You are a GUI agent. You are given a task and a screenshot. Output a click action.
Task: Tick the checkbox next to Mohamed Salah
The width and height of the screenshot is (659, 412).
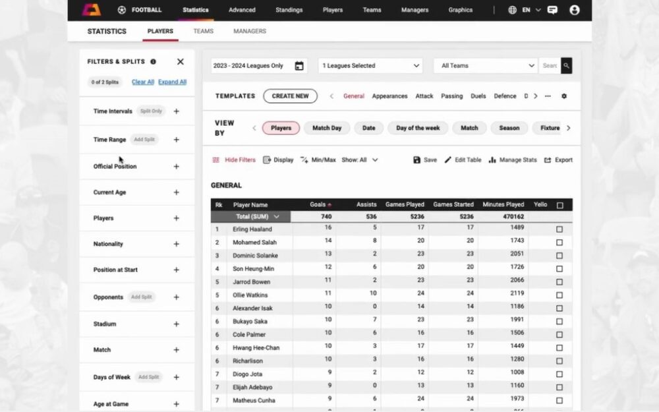click(x=559, y=243)
